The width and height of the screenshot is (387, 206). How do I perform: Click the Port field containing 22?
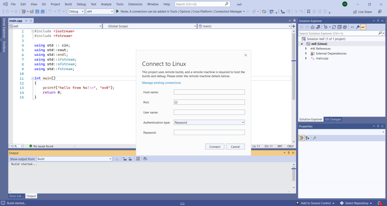(x=209, y=102)
